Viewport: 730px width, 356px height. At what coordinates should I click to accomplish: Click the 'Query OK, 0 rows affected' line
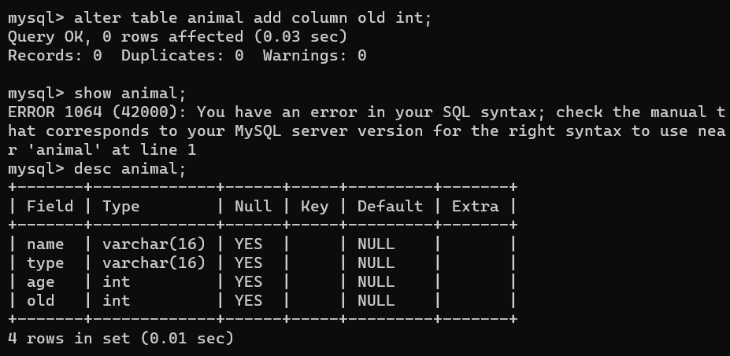(x=177, y=37)
